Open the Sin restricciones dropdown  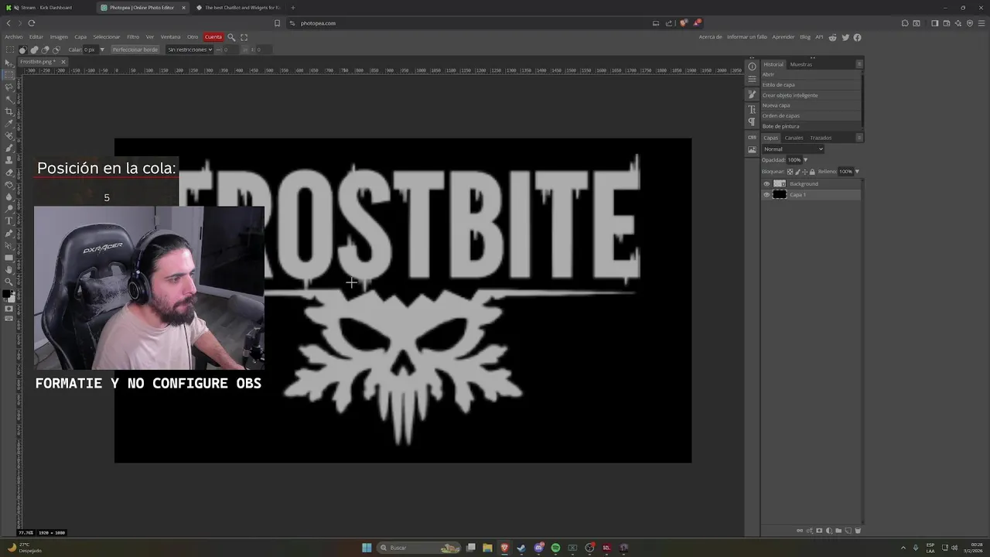click(x=189, y=50)
